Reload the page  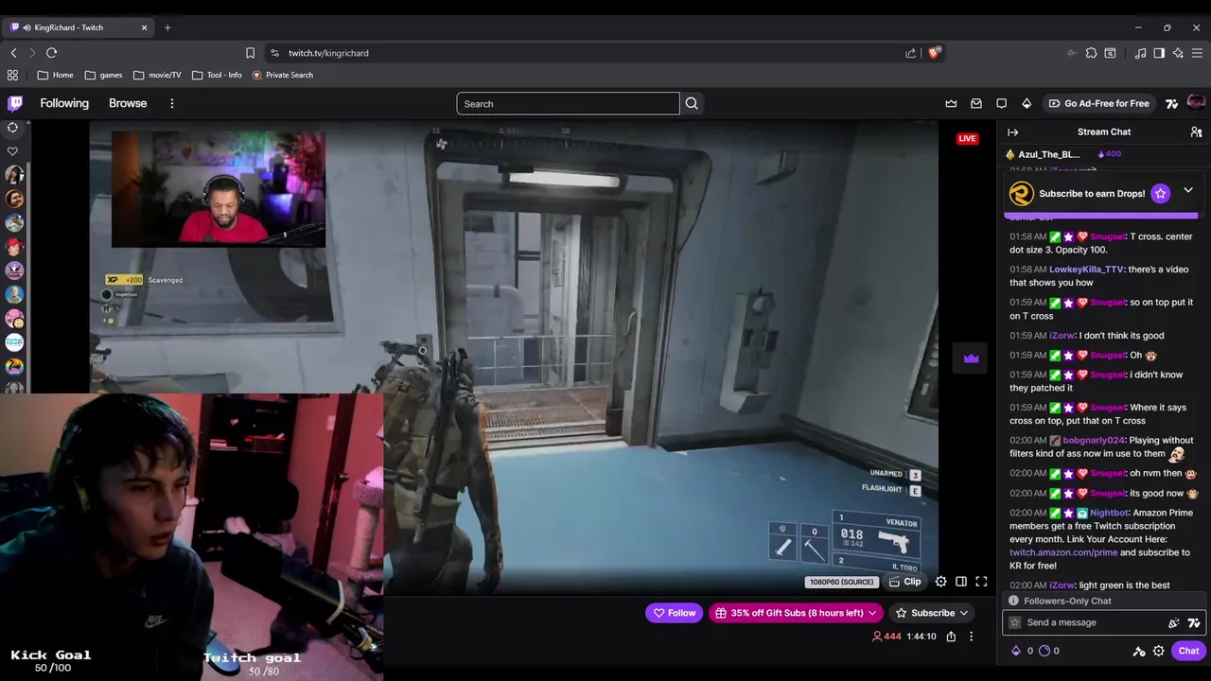tap(52, 53)
